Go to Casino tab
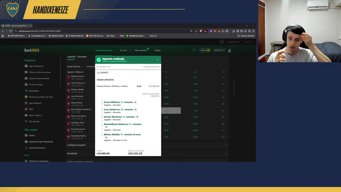The image size is (341, 192). click(x=158, y=50)
